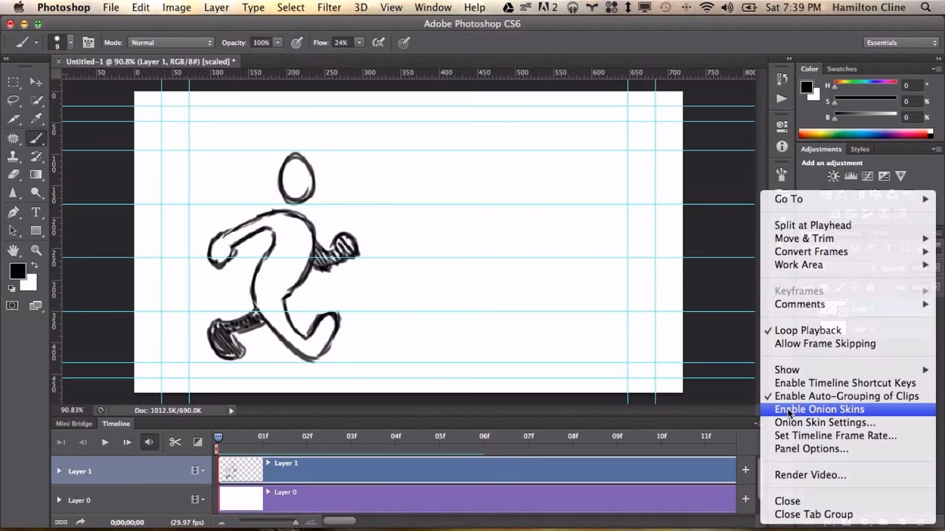
Task: Open the Color panel options menu
Action: [x=936, y=69]
